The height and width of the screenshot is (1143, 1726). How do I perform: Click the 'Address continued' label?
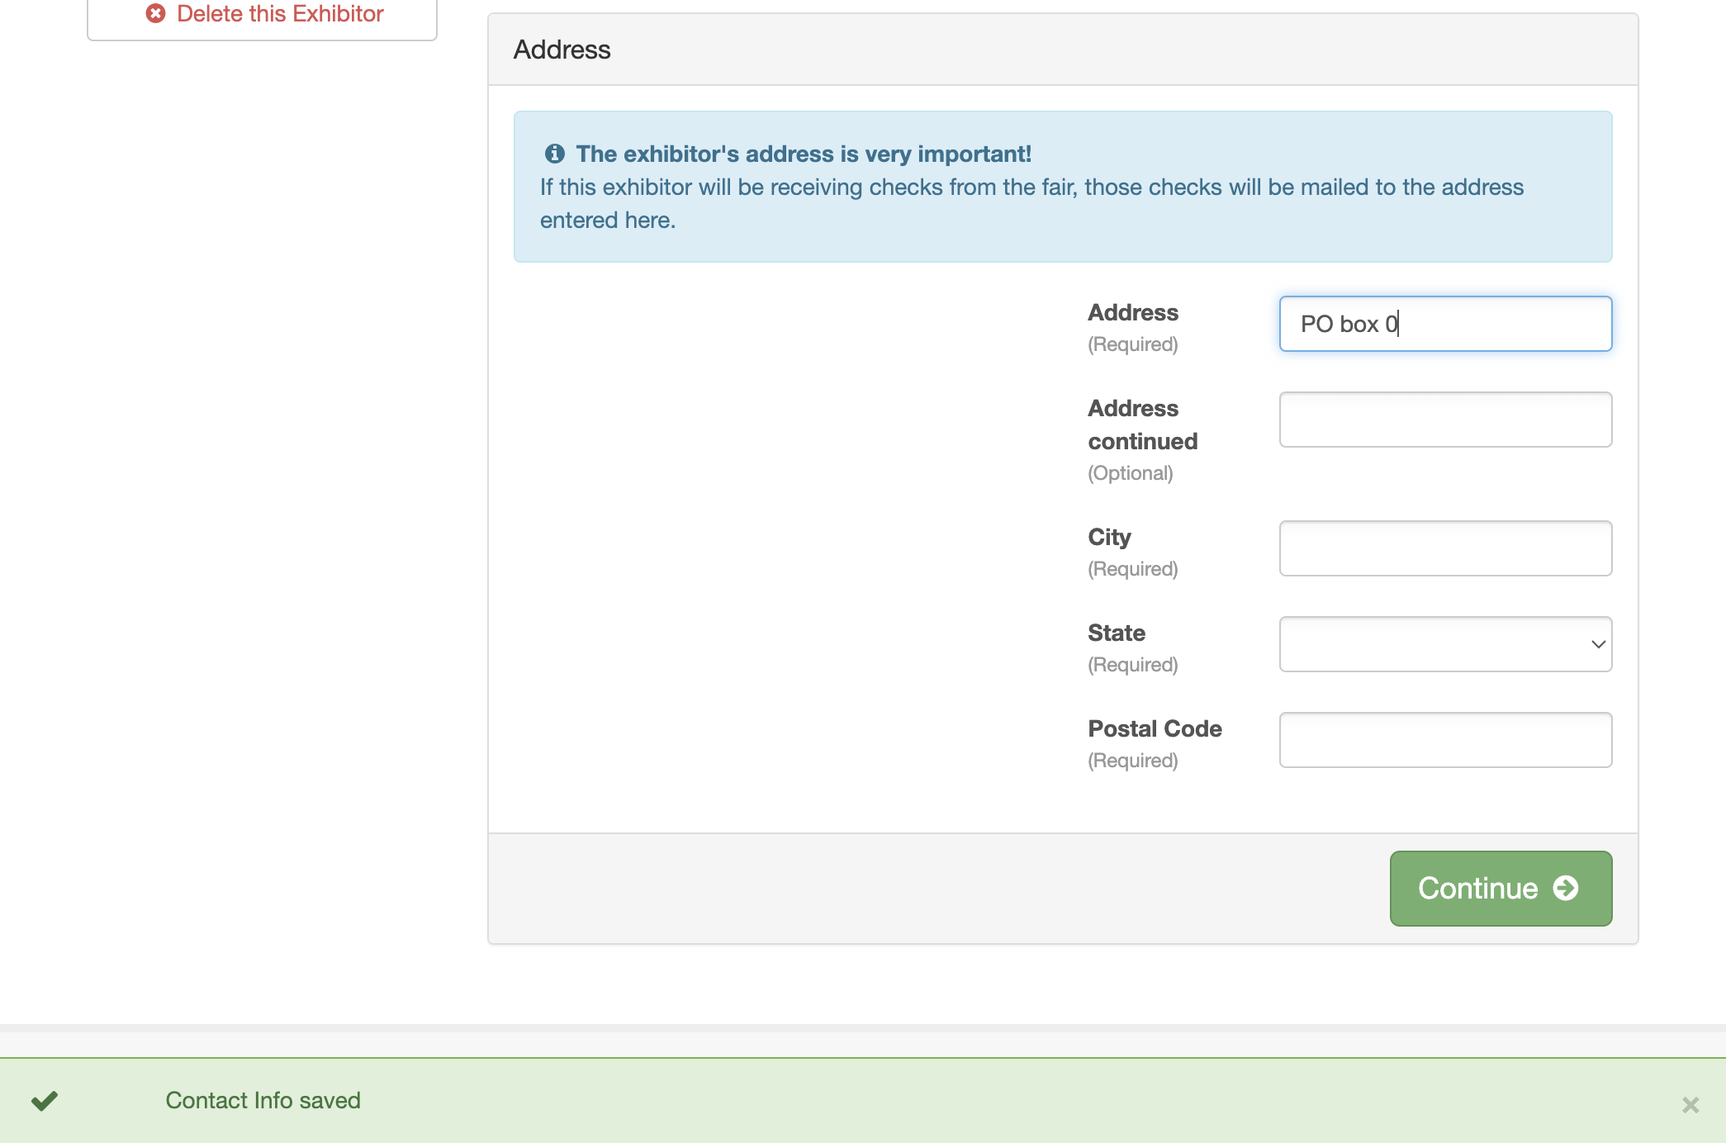(x=1142, y=424)
